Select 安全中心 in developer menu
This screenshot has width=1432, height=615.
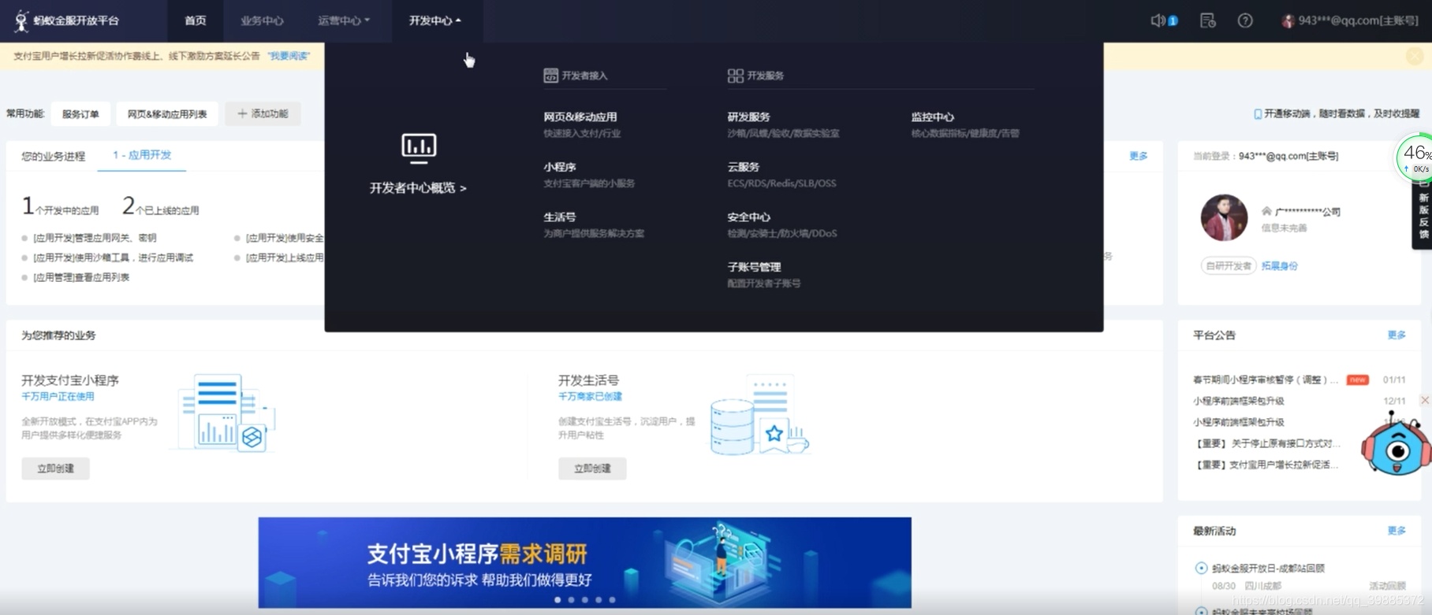[x=749, y=217]
